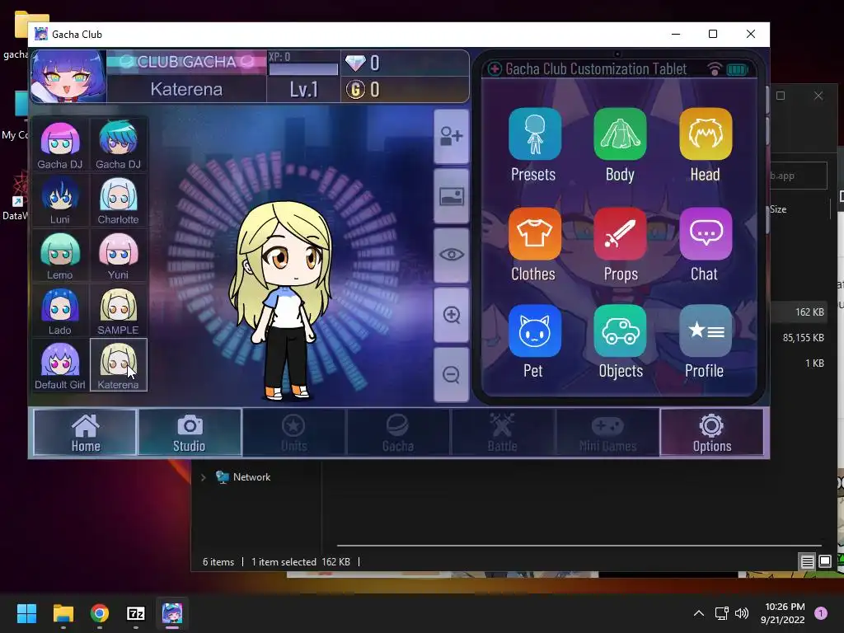Open the Mini Games tab
Screen dimensions: 844x633
tap(607, 432)
